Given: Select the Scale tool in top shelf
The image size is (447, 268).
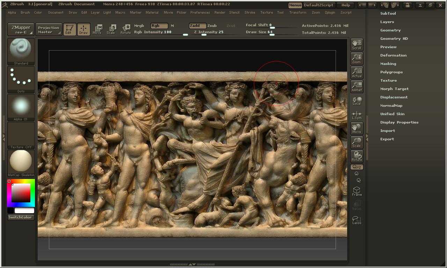Looking at the screenshot, I should pyautogui.click(x=111, y=29).
